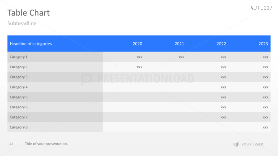
Task: Click the Category 1 row label
Action: 19,57
